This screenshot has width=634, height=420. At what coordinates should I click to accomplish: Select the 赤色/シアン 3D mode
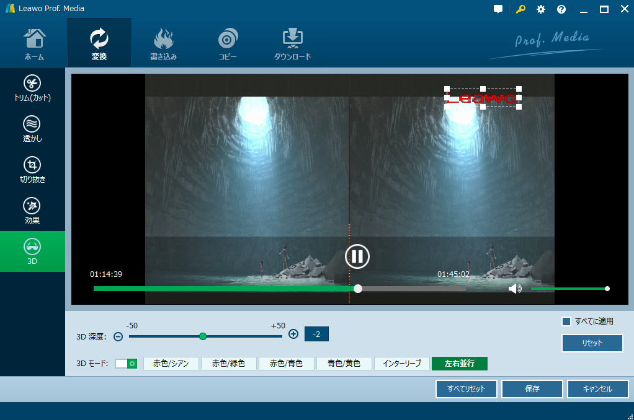[x=171, y=364]
